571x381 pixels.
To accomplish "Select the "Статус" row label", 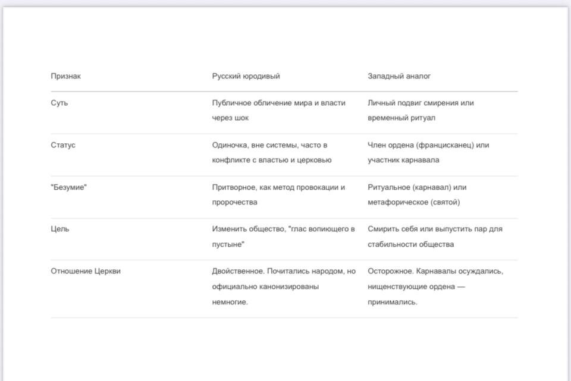I will 63,145.
